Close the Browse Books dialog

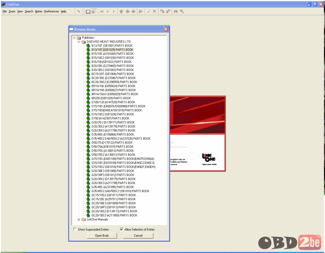[166, 29]
